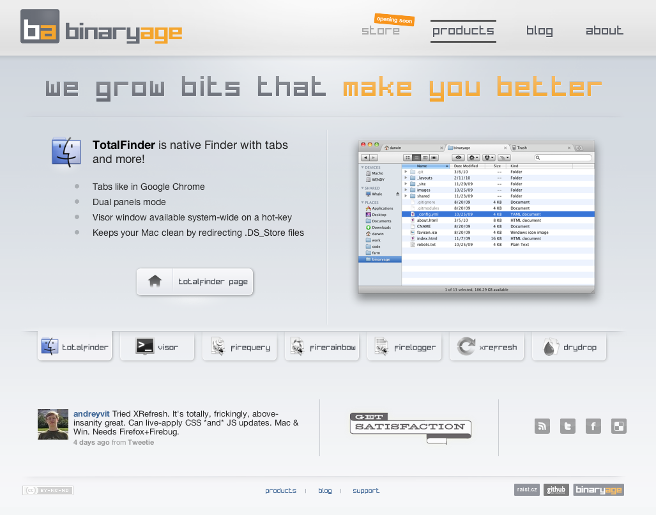Open the Twitter social icon
This screenshot has width=656, height=515.
(x=568, y=426)
